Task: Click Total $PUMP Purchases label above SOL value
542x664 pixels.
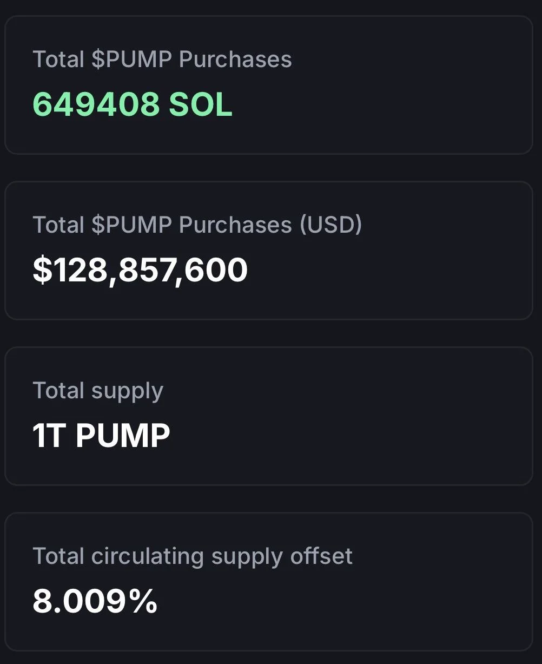Action: (162, 59)
